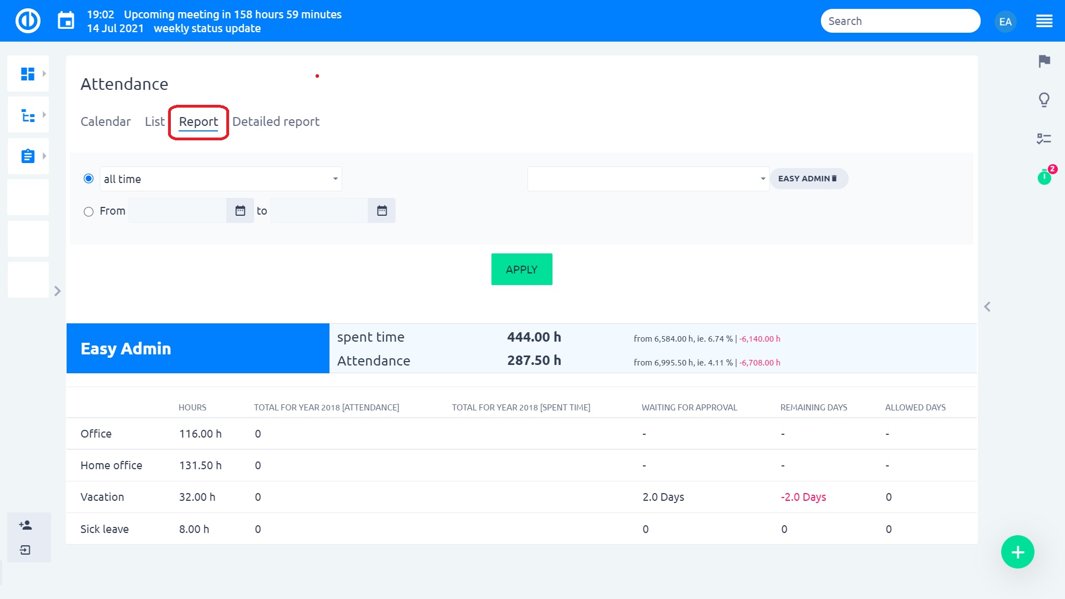The image size is (1065, 599).
Task: Click the weekly status update meeting link
Action: 207,28
